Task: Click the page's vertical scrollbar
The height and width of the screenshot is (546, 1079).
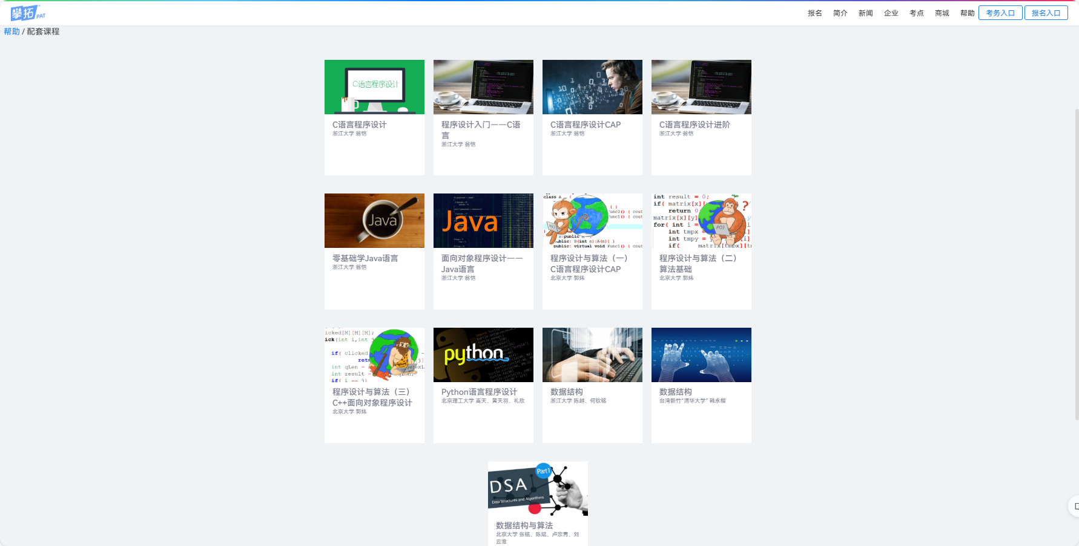Action: click(1076, 264)
